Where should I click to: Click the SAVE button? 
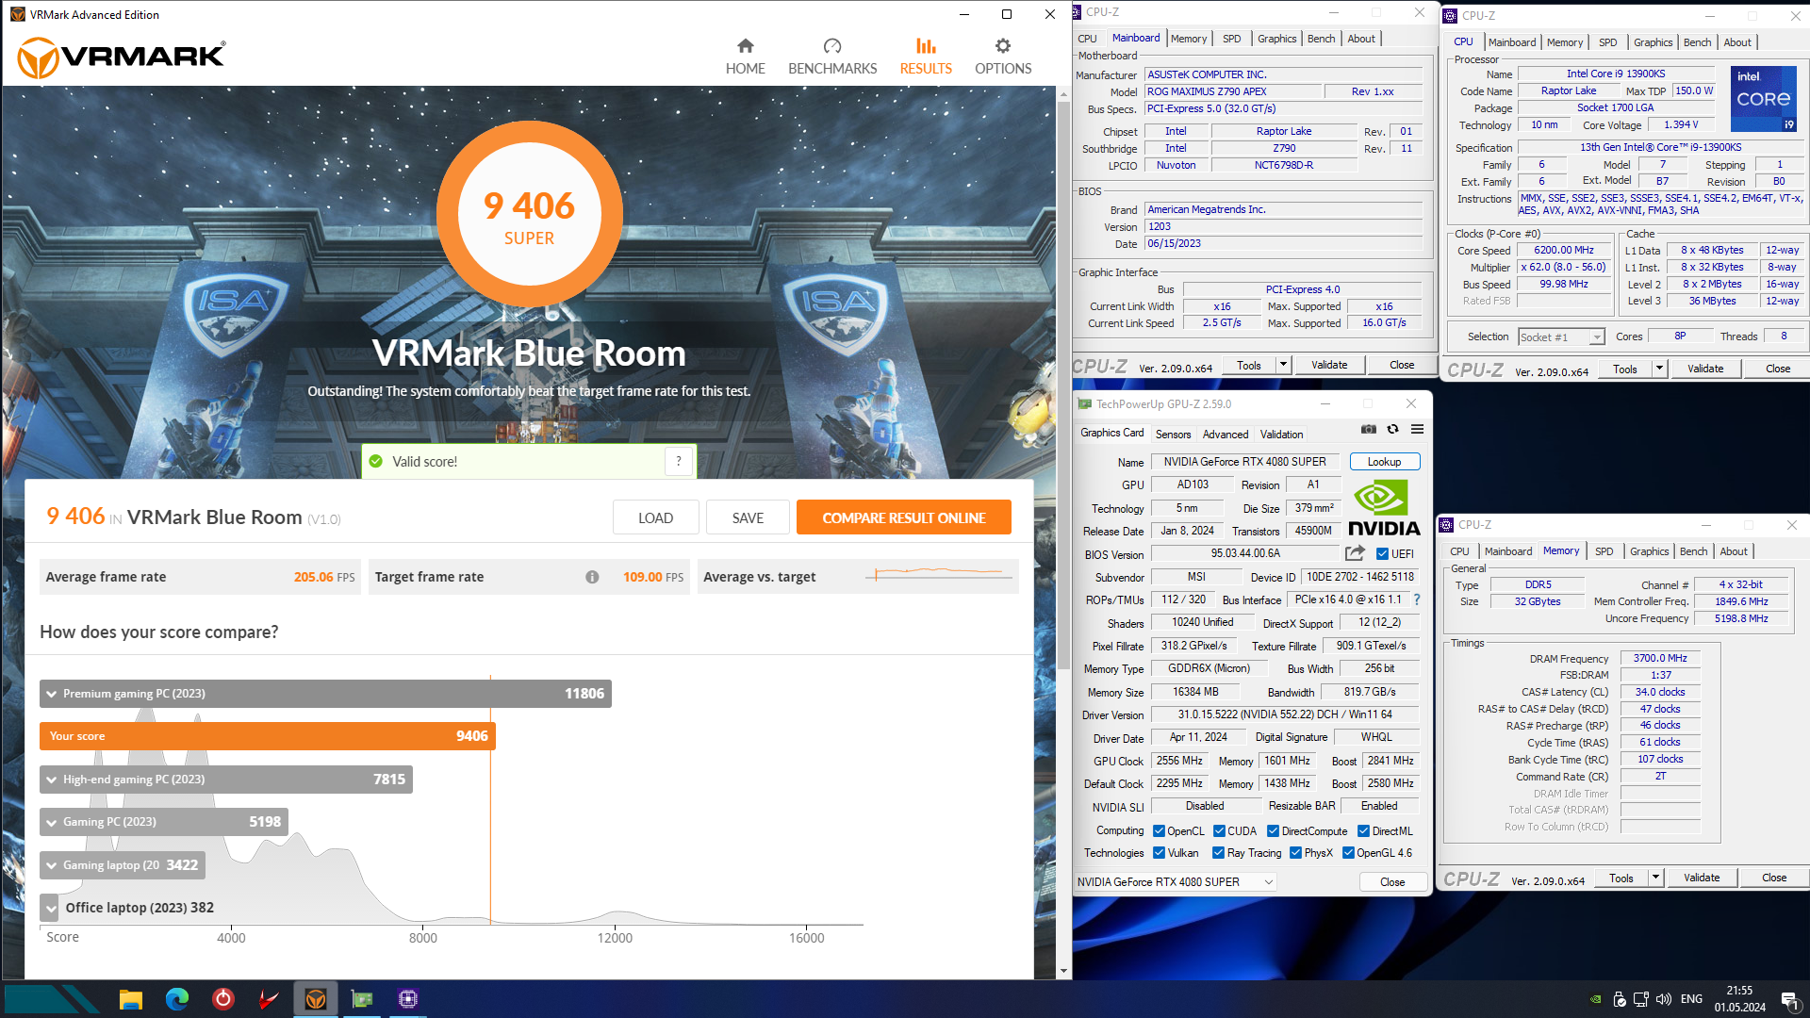tap(748, 517)
